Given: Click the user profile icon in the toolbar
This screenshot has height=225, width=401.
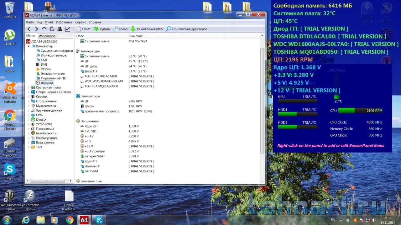Looking at the screenshot, I should tap(60, 29).
